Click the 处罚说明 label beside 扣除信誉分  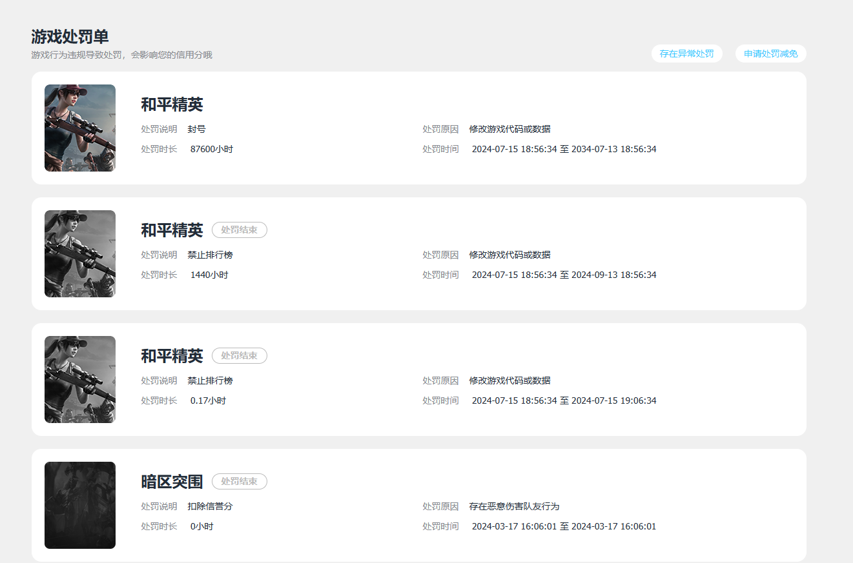[x=159, y=506]
